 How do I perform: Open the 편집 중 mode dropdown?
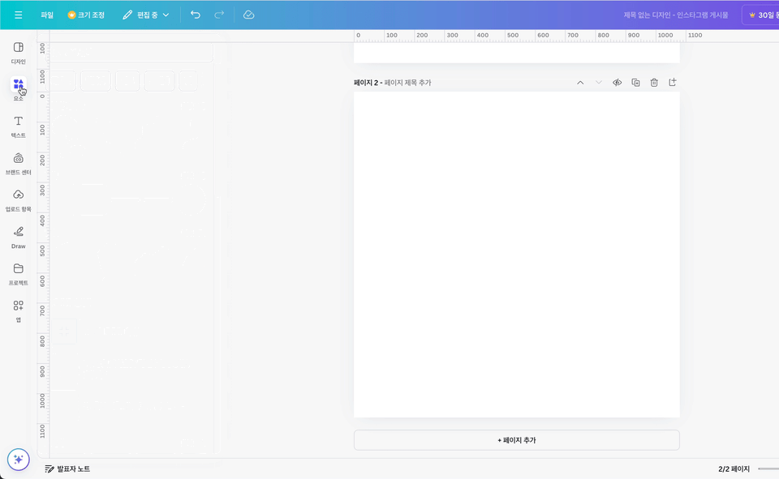point(146,14)
